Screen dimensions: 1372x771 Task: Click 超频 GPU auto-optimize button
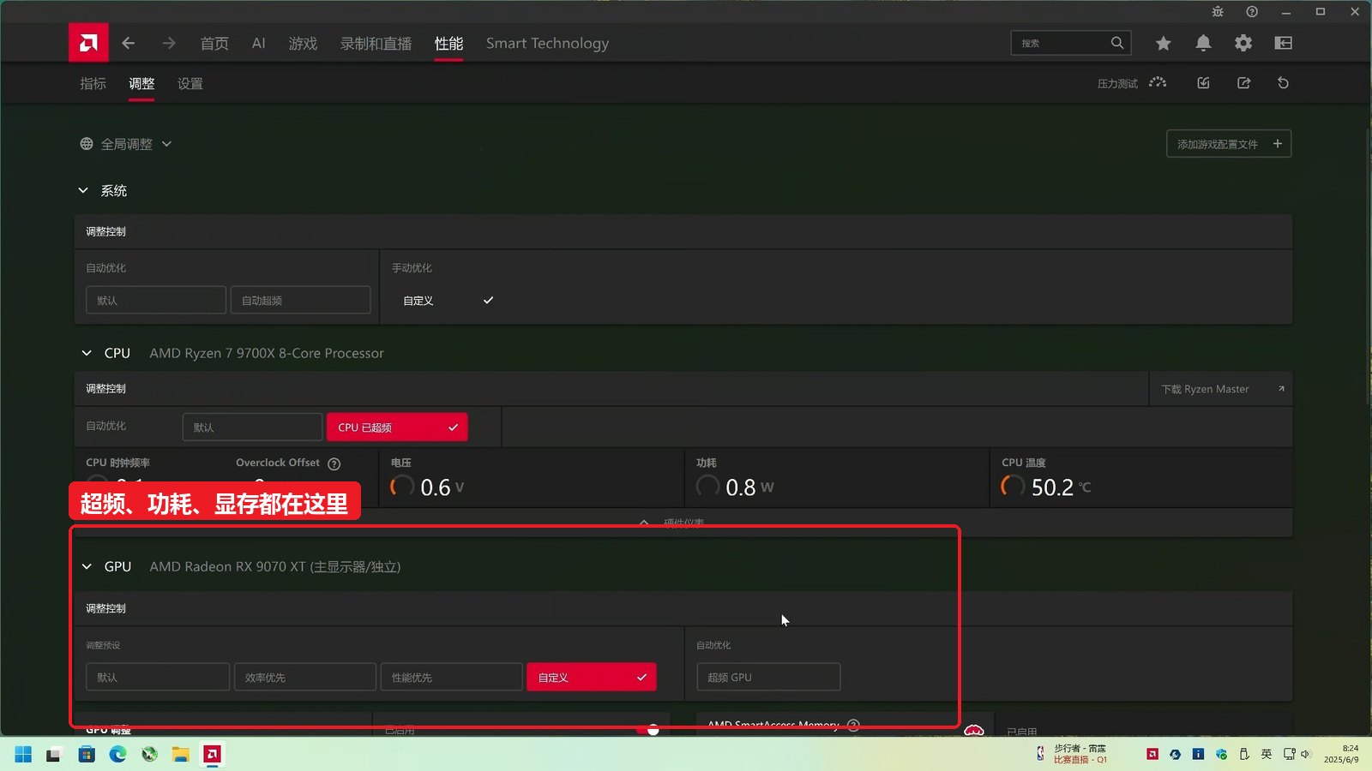point(768,678)
